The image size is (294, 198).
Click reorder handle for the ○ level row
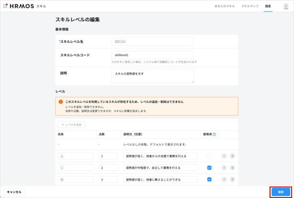click(x=232, y=168)
